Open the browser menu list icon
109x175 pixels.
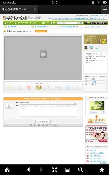tap(68, 170)
